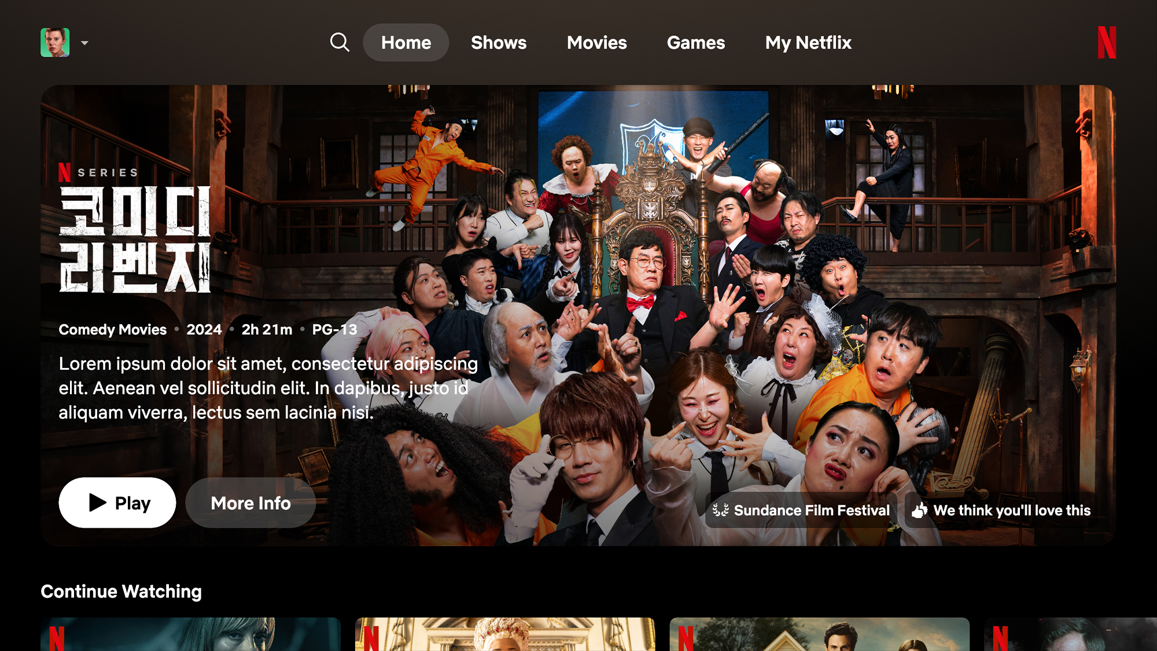Viewport: 1157px width, 651px height.
Task: Open second Continue Watching thumbnail
Action: coord(504,634)
